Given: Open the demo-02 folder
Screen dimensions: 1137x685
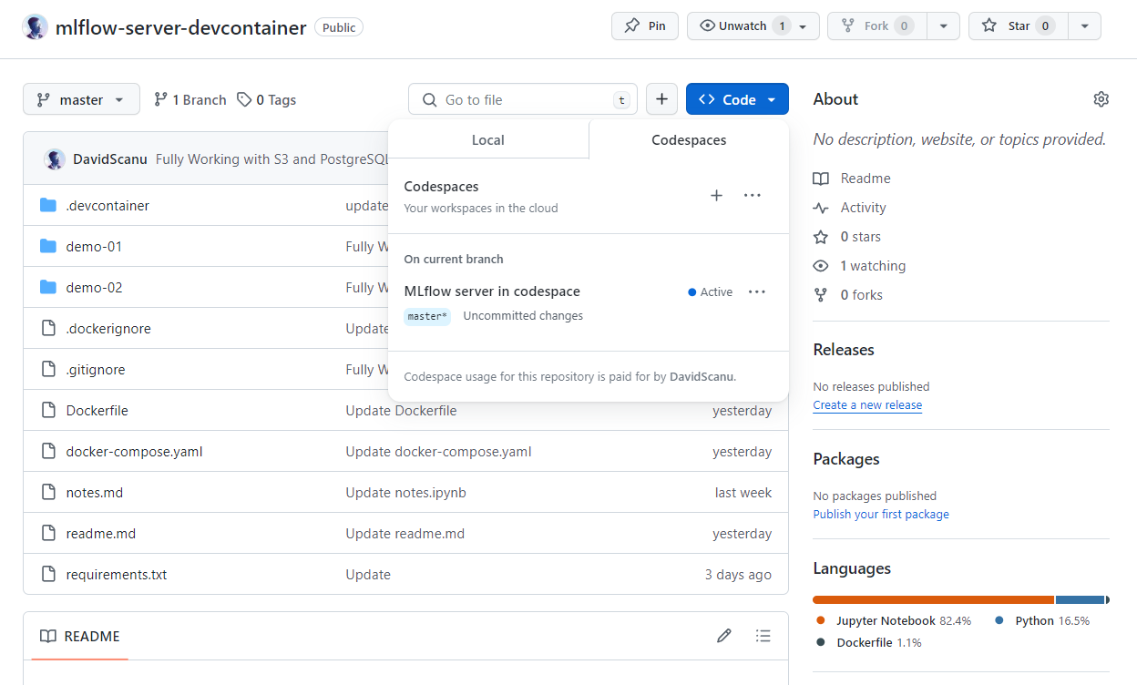Looking at the screenshot, I should (94, 287).
